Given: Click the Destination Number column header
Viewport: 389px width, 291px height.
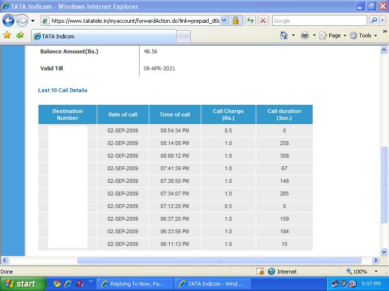Looking at the screenshot, I should click(x=68, y=114).
